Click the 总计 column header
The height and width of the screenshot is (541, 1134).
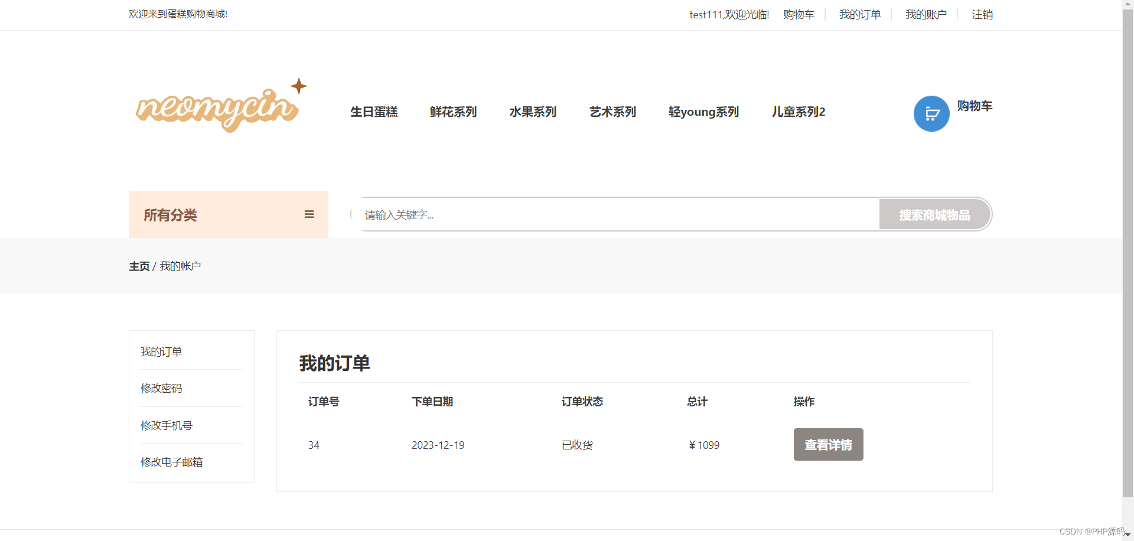coord(697,402)
